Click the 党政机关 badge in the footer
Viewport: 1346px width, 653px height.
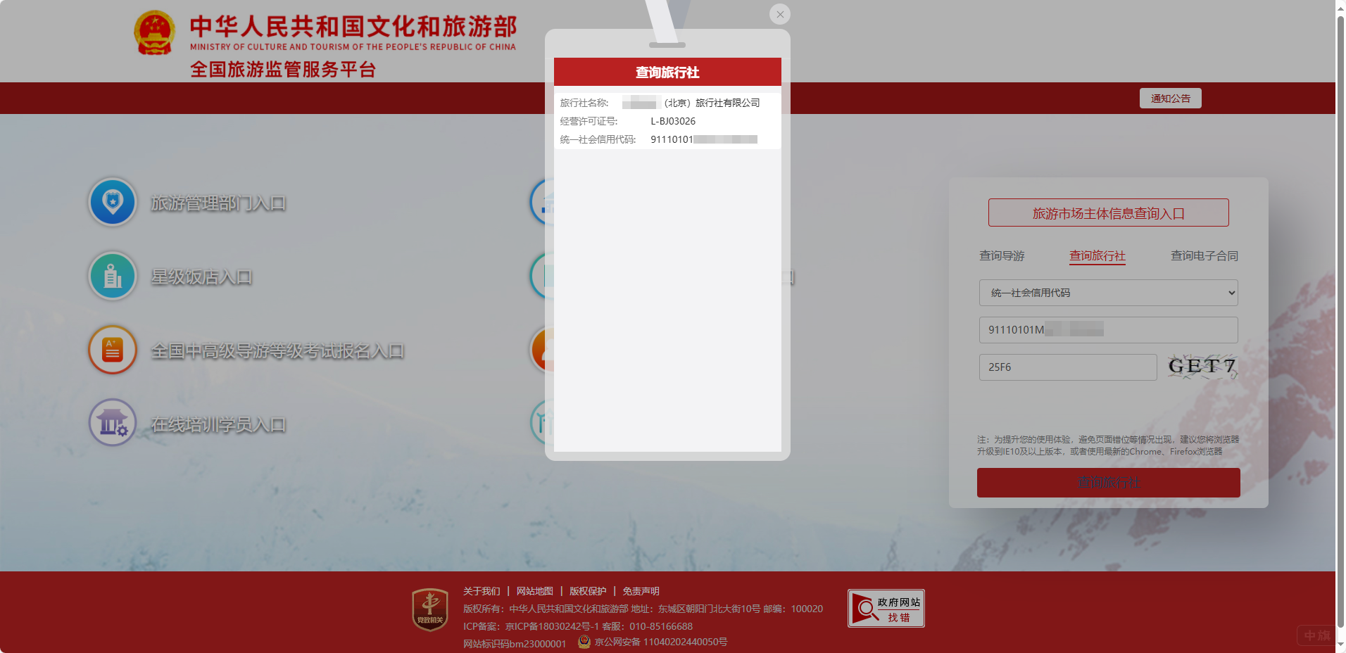click(x=429, y=608)
